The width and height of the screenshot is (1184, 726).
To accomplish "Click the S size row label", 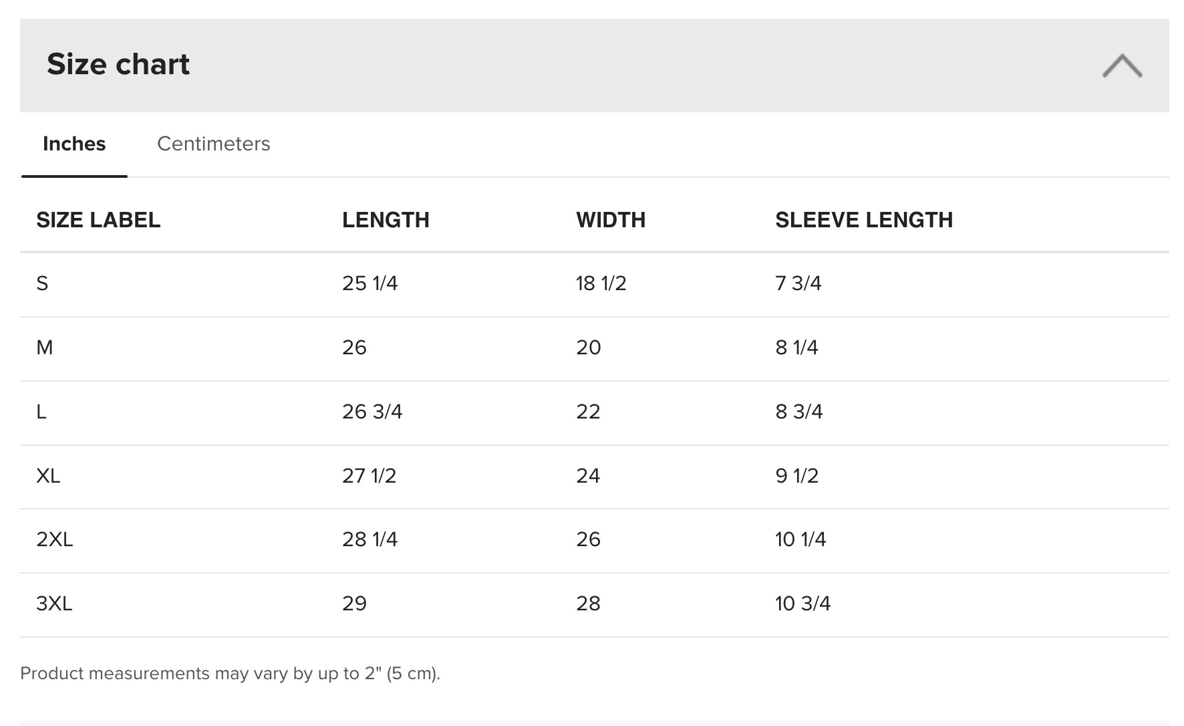I will click(42, 283).
